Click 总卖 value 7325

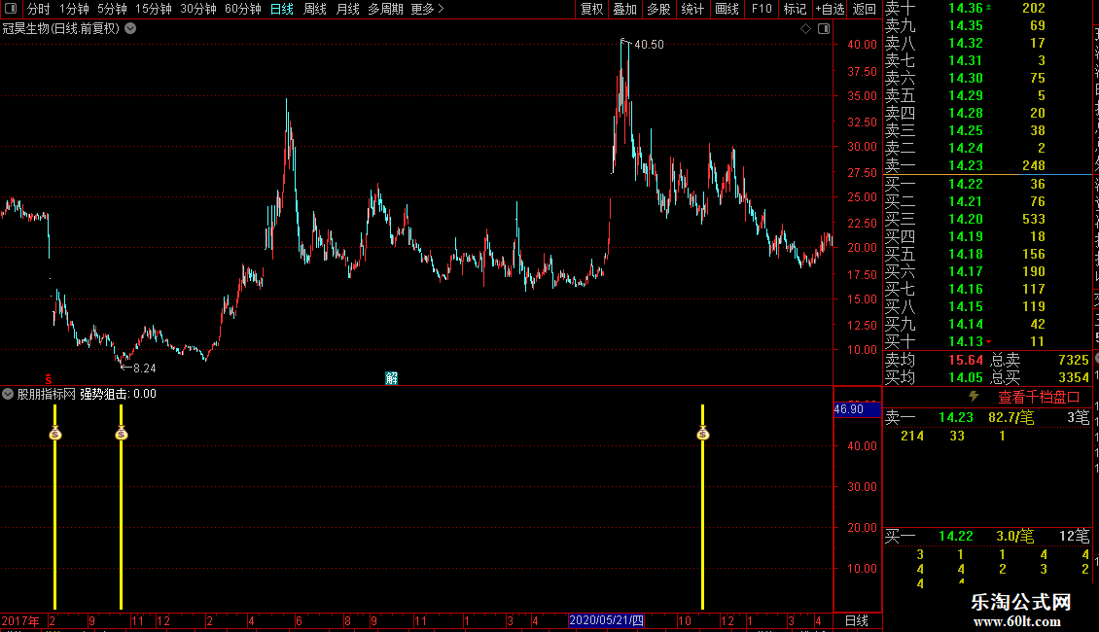point(1073,360)
